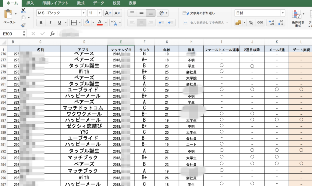Image resolution: width=312 pixels, height=186 pixels.
Task: Click the fx insert function icon
Action: point(52,33)
